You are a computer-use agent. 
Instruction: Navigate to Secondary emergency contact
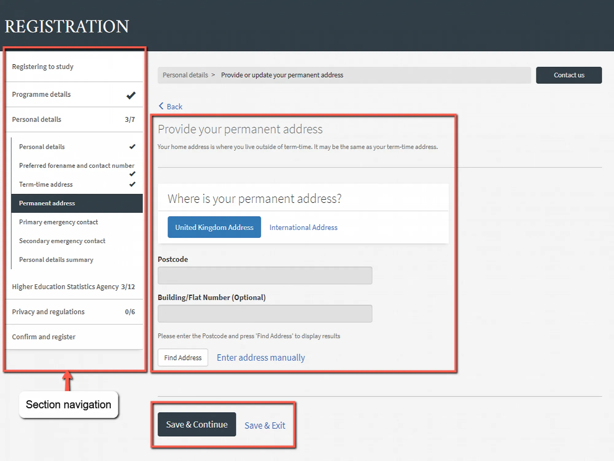(x=62, y=241)
